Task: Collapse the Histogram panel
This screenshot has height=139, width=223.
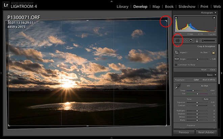Action: tap(216, 12)
